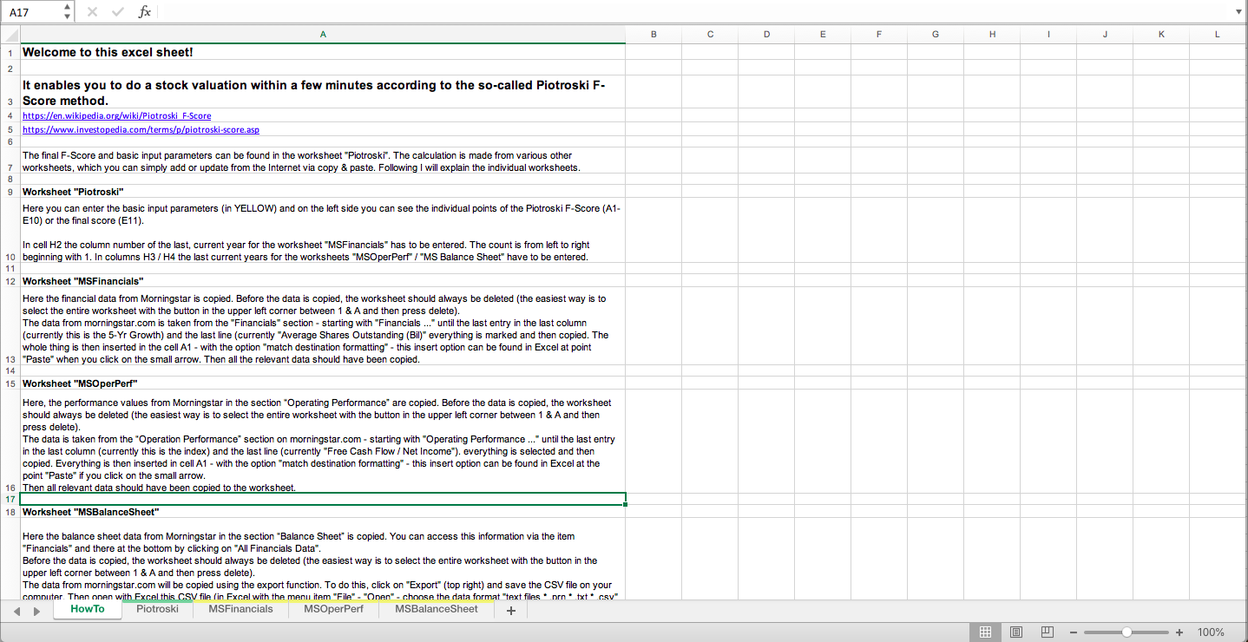Add a new sheet with plus button

[x=511, y=611]
